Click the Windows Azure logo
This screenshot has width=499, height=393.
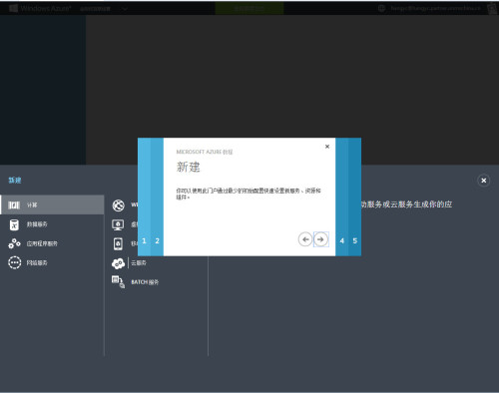[x=40, y=8]
